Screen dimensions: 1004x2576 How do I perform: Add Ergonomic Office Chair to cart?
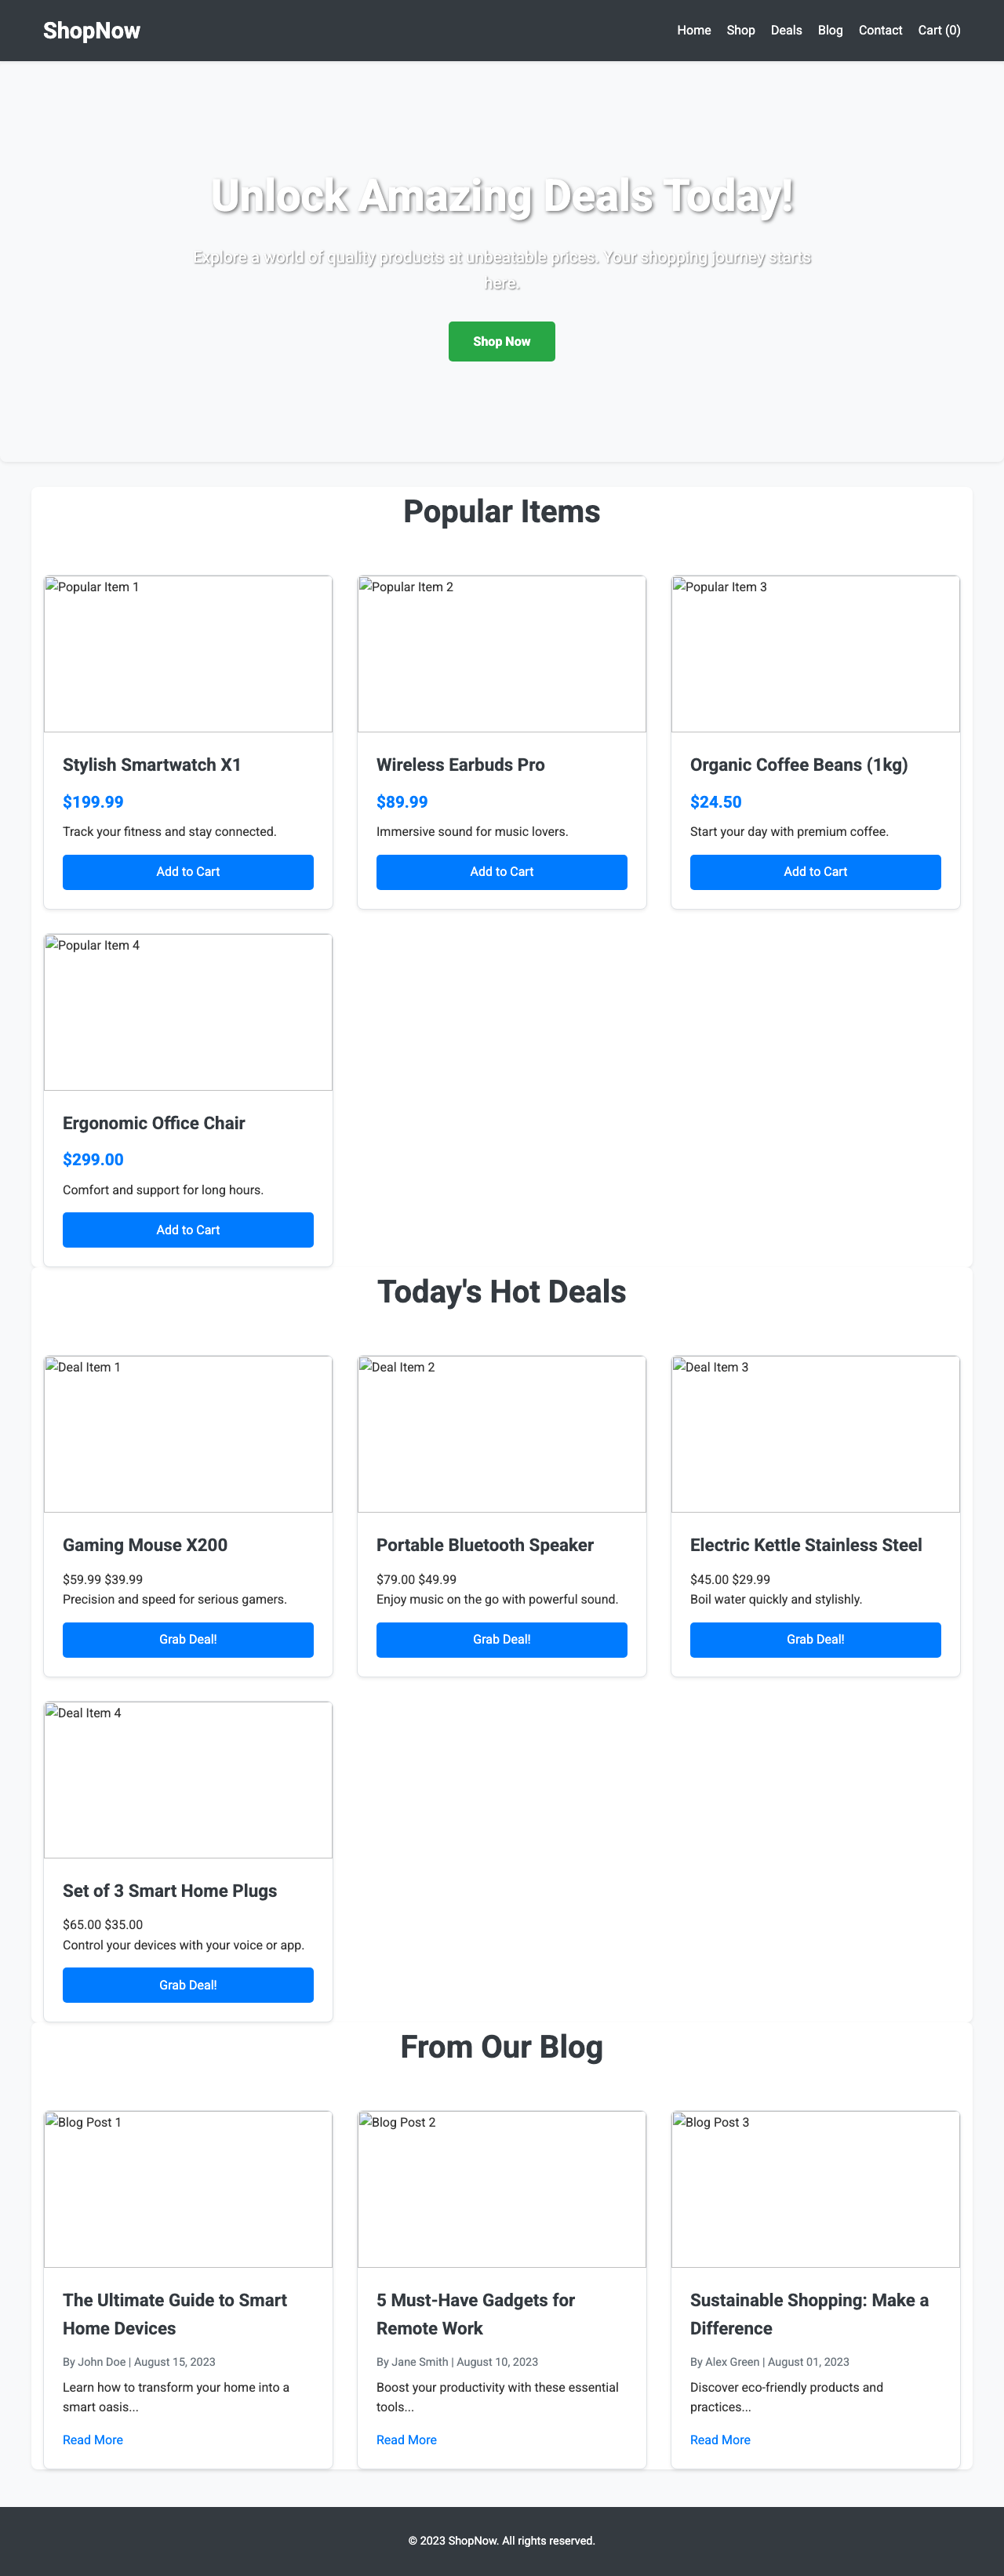[187, 1229]
